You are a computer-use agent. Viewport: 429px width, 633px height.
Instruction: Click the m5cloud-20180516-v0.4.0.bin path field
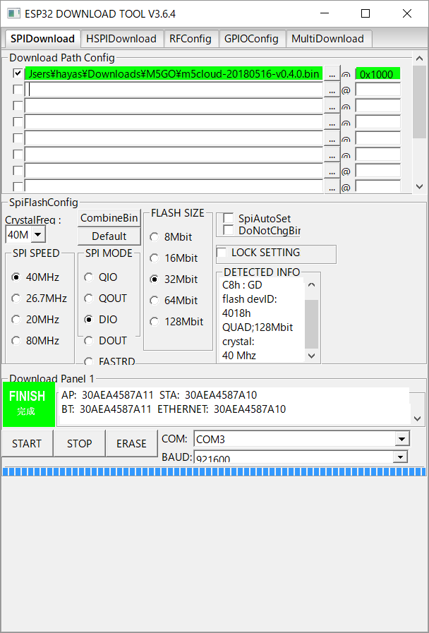[x=174, y=74]
